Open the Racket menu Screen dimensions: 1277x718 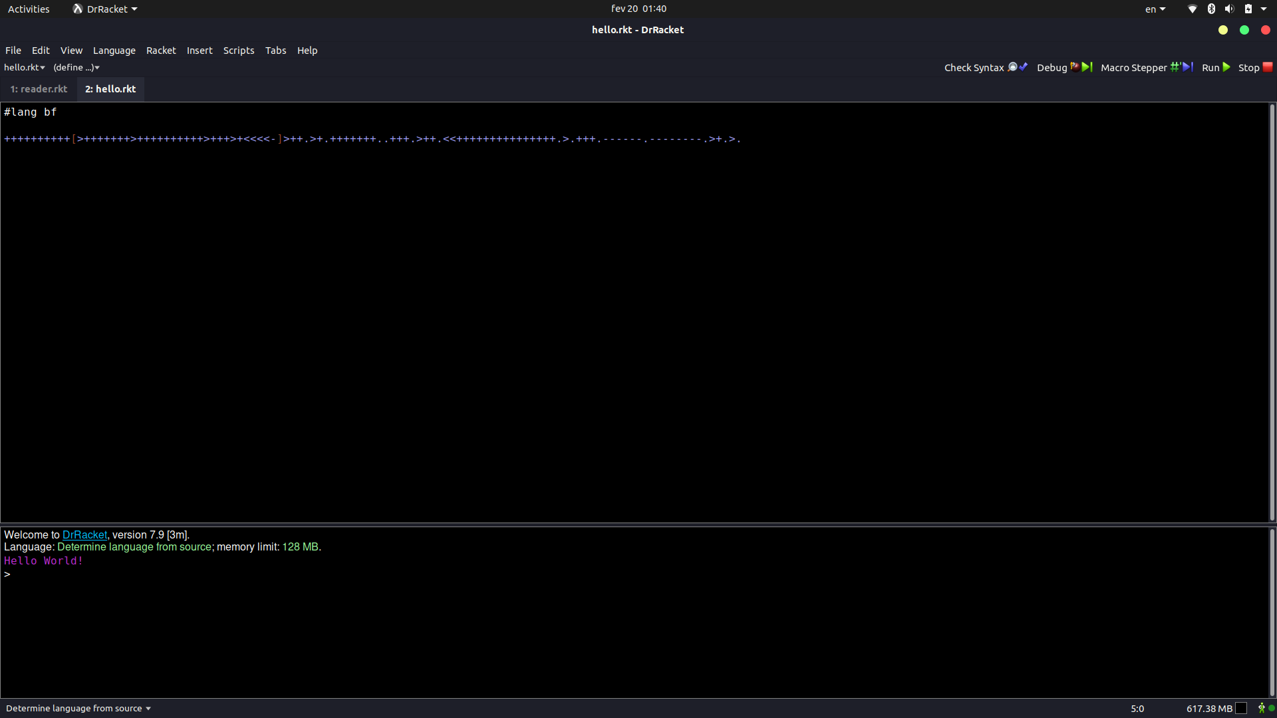tap(161, 51)
